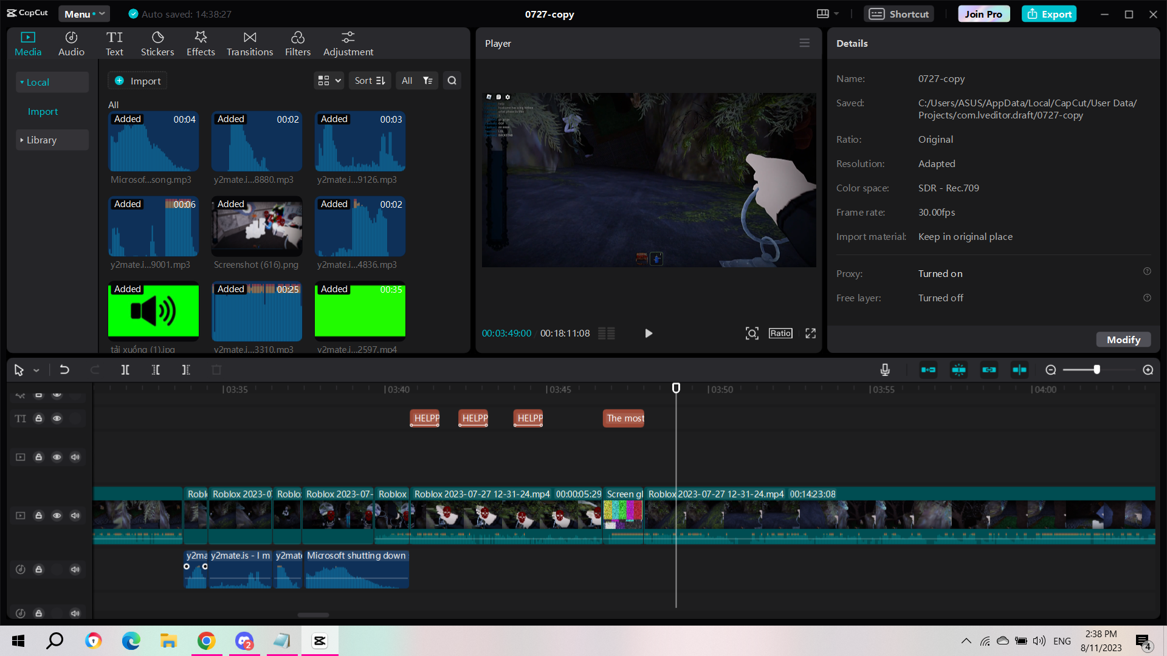Collapse the Local section
This screenshot has height=656, width=1167.
pyautogui.click(x=52, y=82)
